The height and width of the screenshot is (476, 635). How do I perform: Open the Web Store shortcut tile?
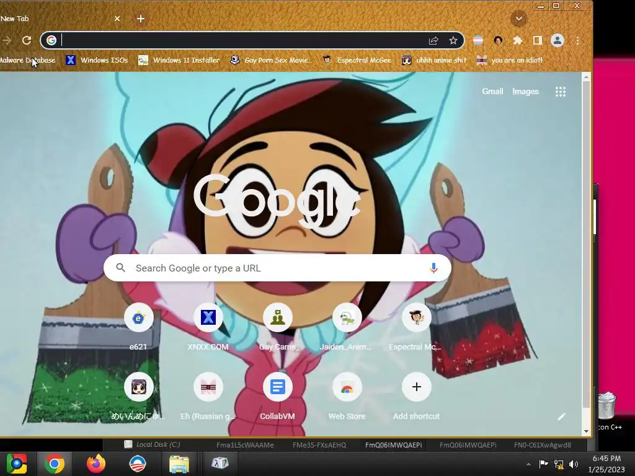[347, 396]
